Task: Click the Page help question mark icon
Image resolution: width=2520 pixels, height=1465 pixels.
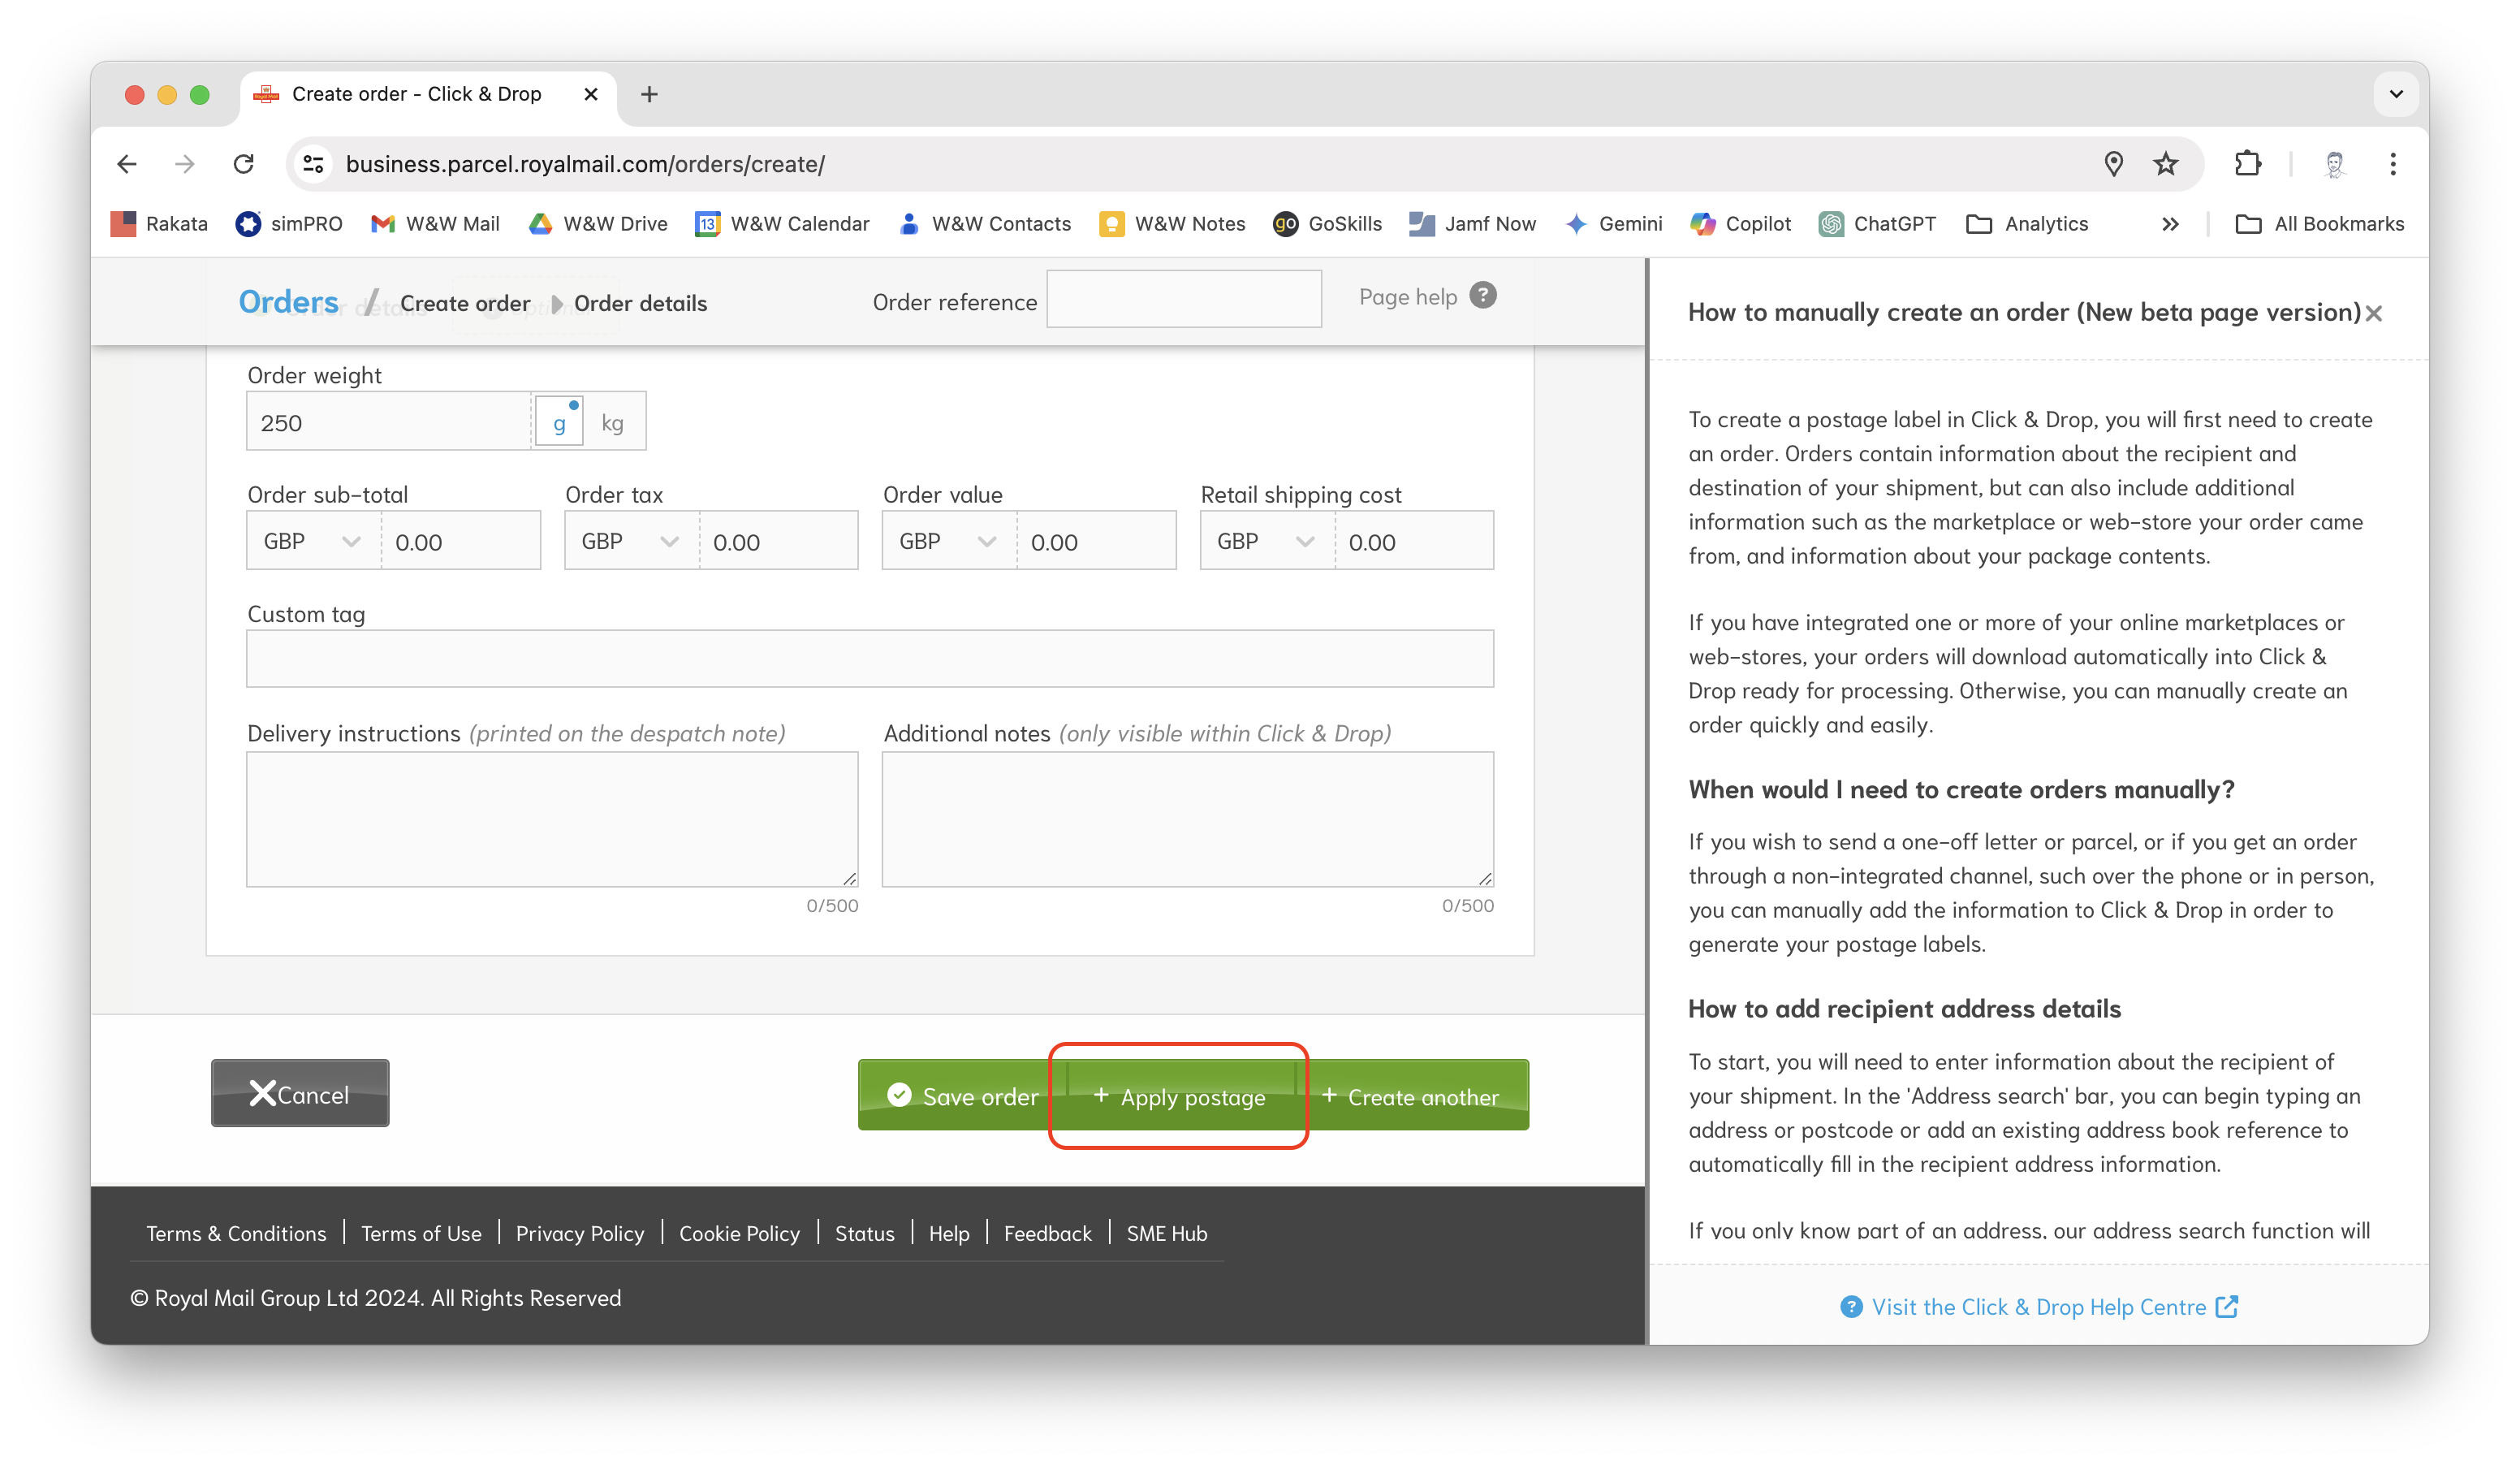Action: (1483, 296)
